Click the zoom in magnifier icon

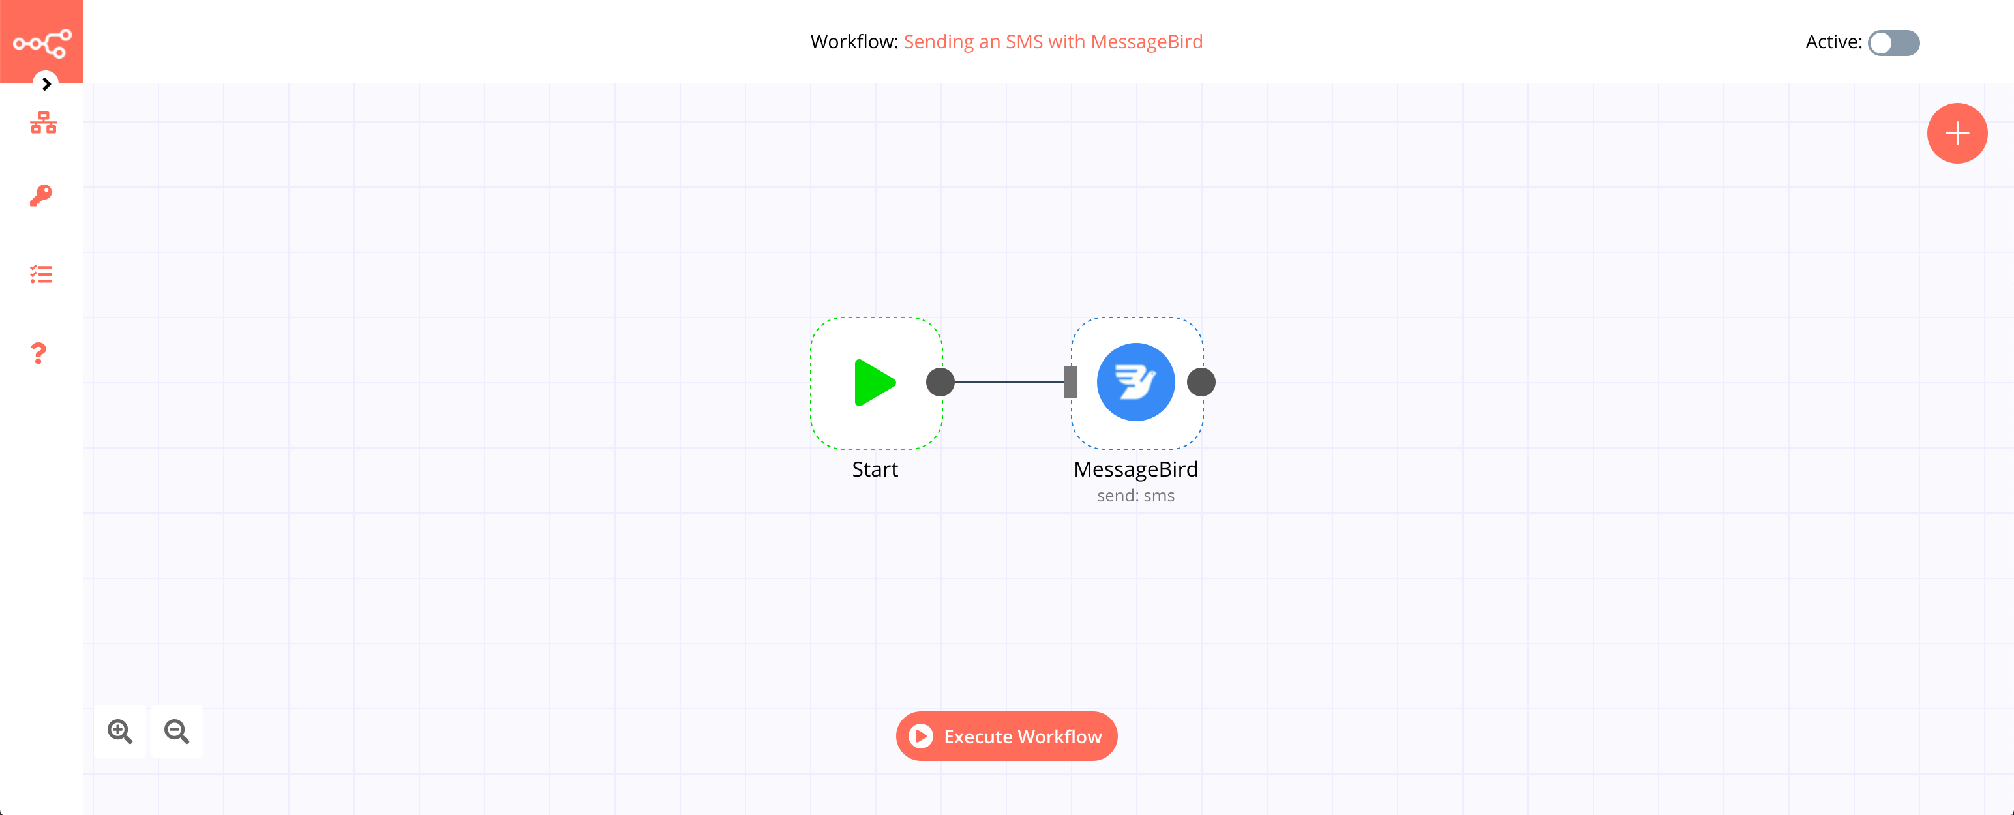(x=119, y=732)
